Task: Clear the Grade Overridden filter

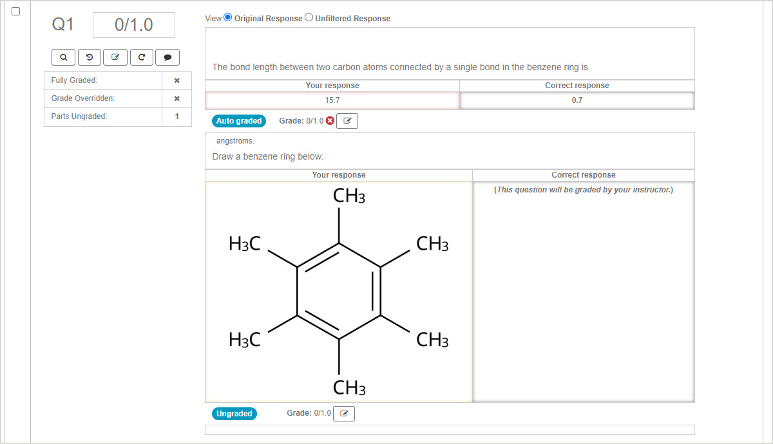Action: tap(177, 98)
